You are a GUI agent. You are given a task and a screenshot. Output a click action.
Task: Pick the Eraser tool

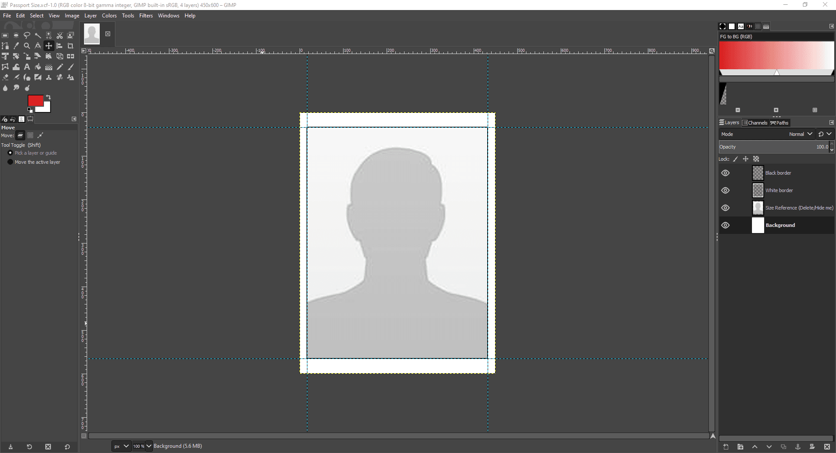5,77
